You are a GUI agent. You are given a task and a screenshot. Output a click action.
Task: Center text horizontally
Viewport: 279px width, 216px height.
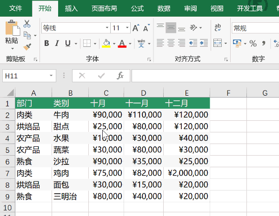pos(171,43)
